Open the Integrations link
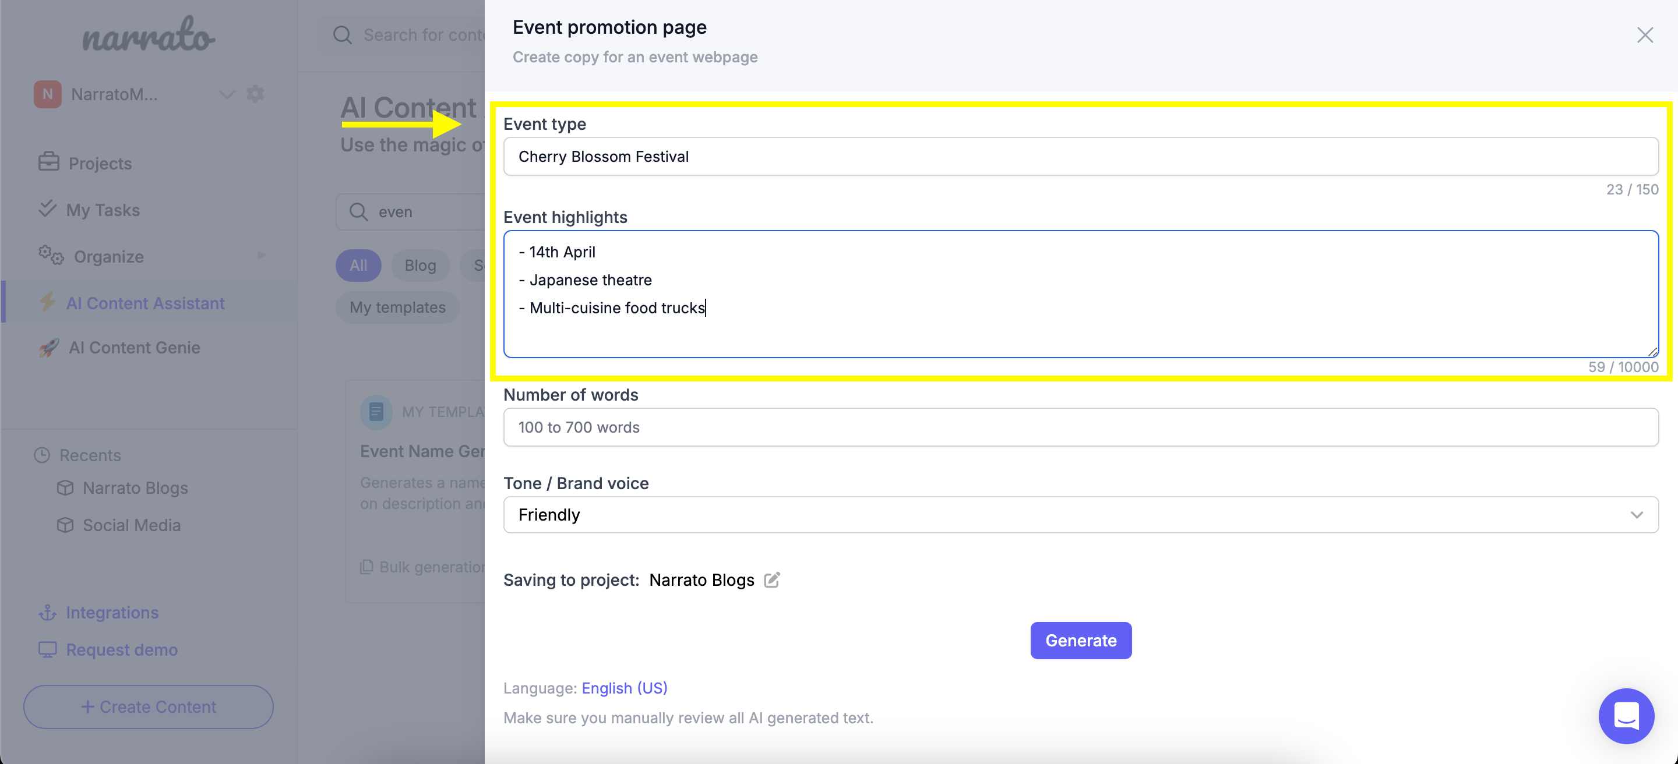Viewport: 1678px width, 764px height. [112, 613]
